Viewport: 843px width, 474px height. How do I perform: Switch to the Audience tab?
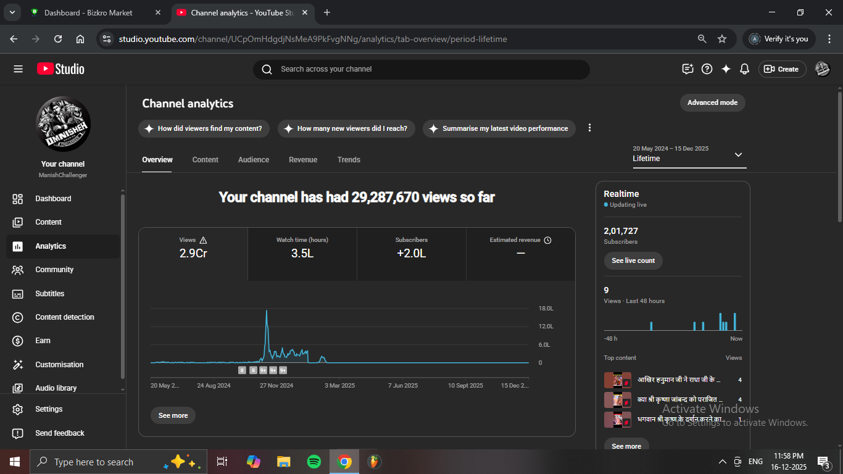(253, 160)
